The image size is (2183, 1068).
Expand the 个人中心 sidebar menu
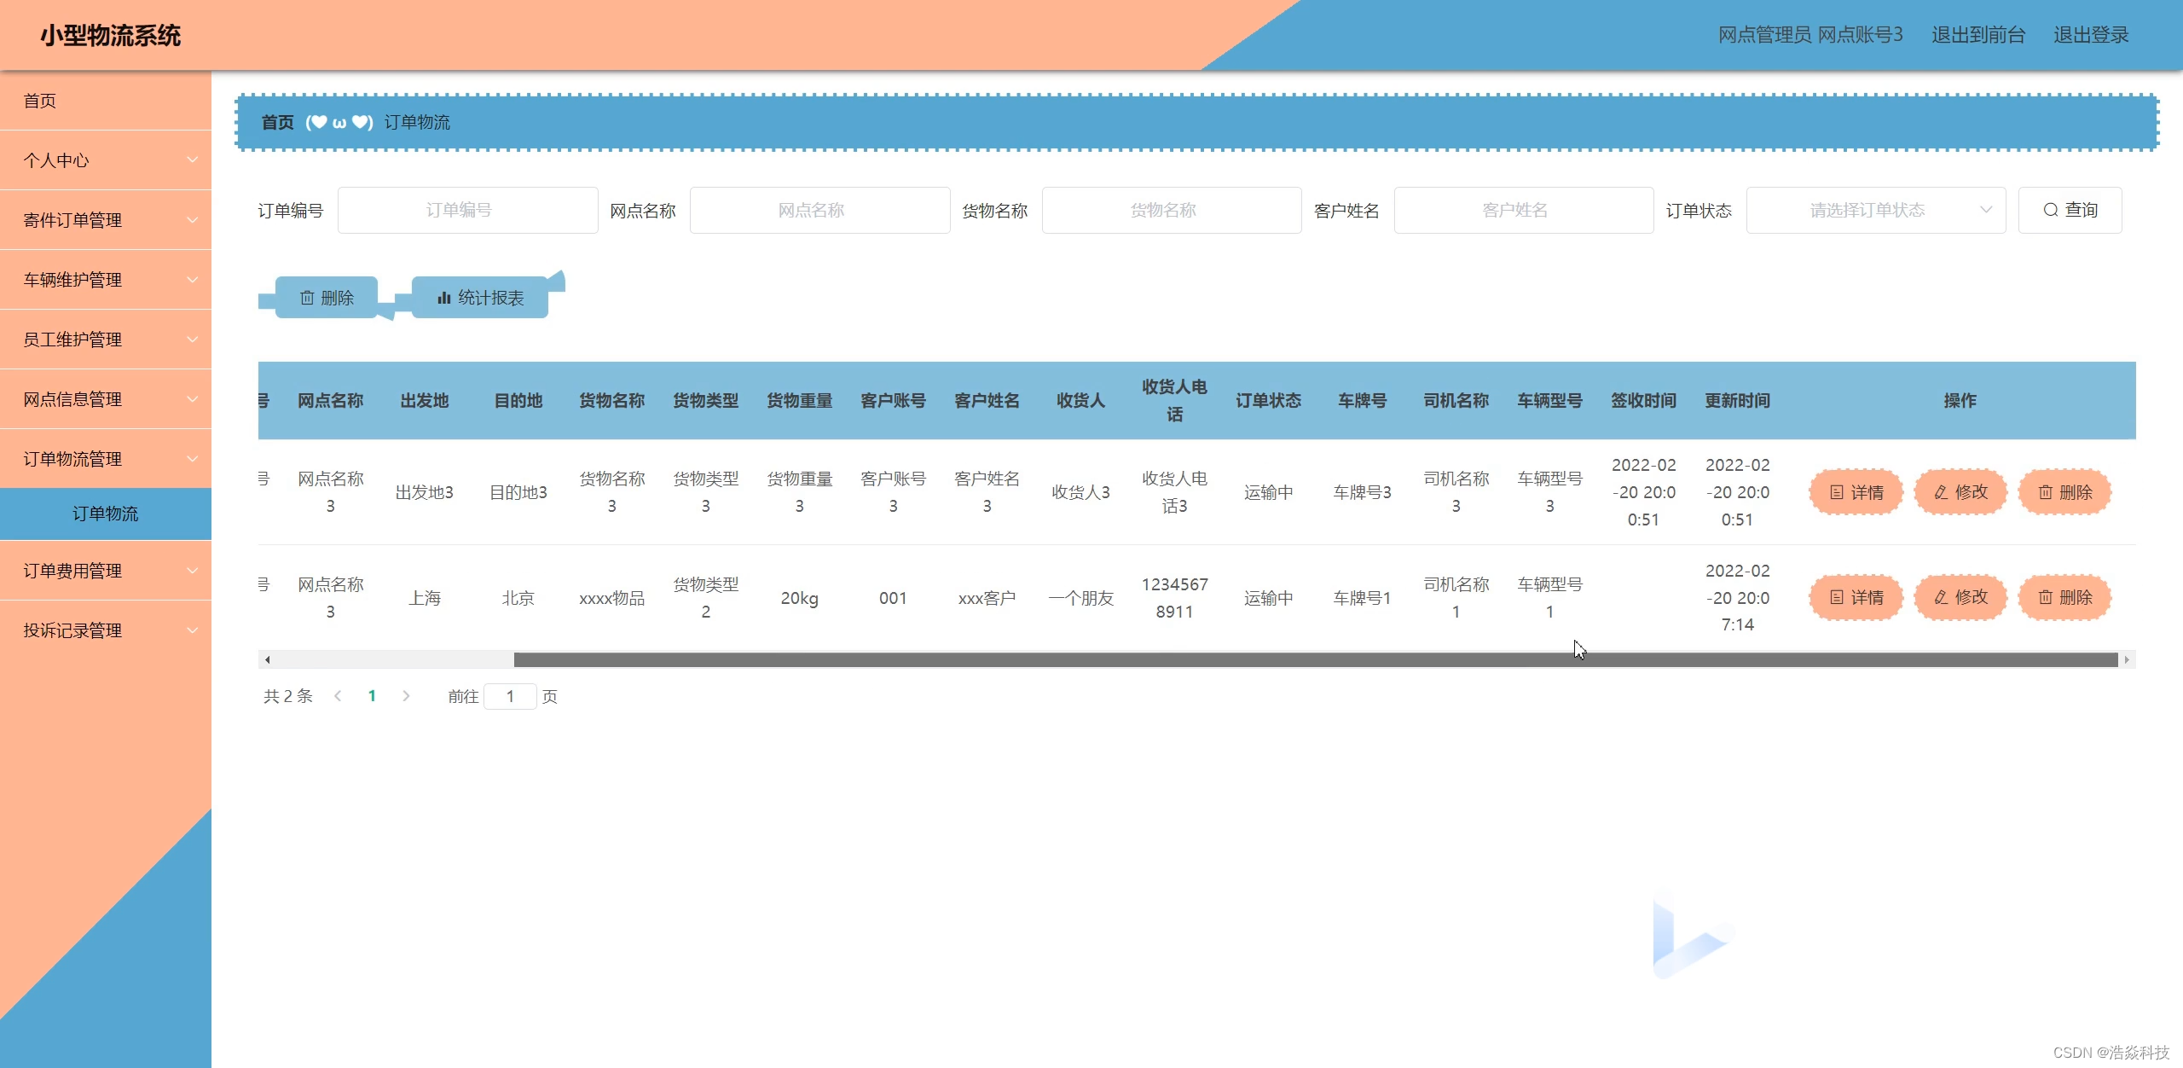tap(106, 160)
